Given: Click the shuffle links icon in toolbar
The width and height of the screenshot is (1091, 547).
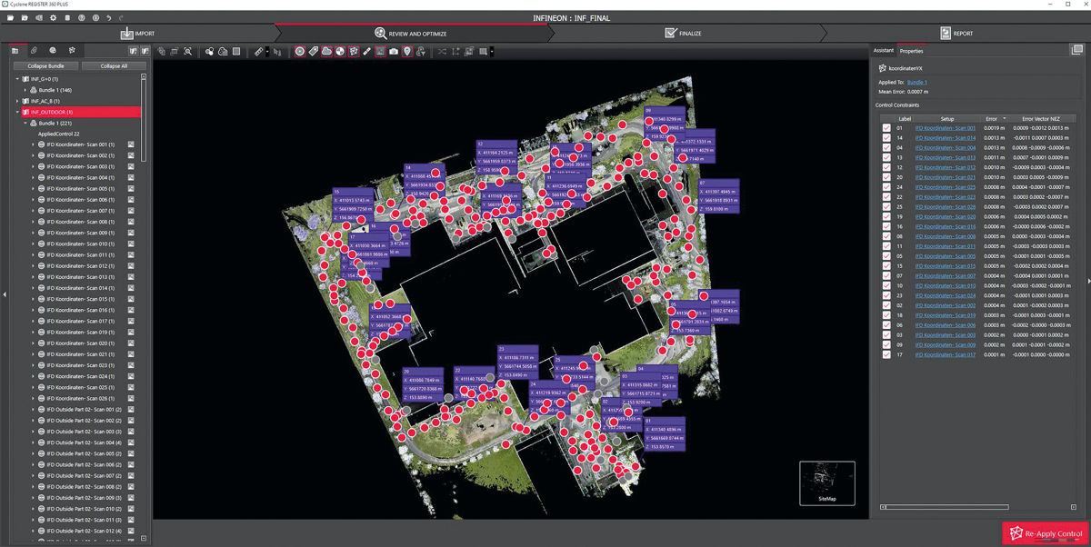Looking at the screenshot, I should pos(442,52).
